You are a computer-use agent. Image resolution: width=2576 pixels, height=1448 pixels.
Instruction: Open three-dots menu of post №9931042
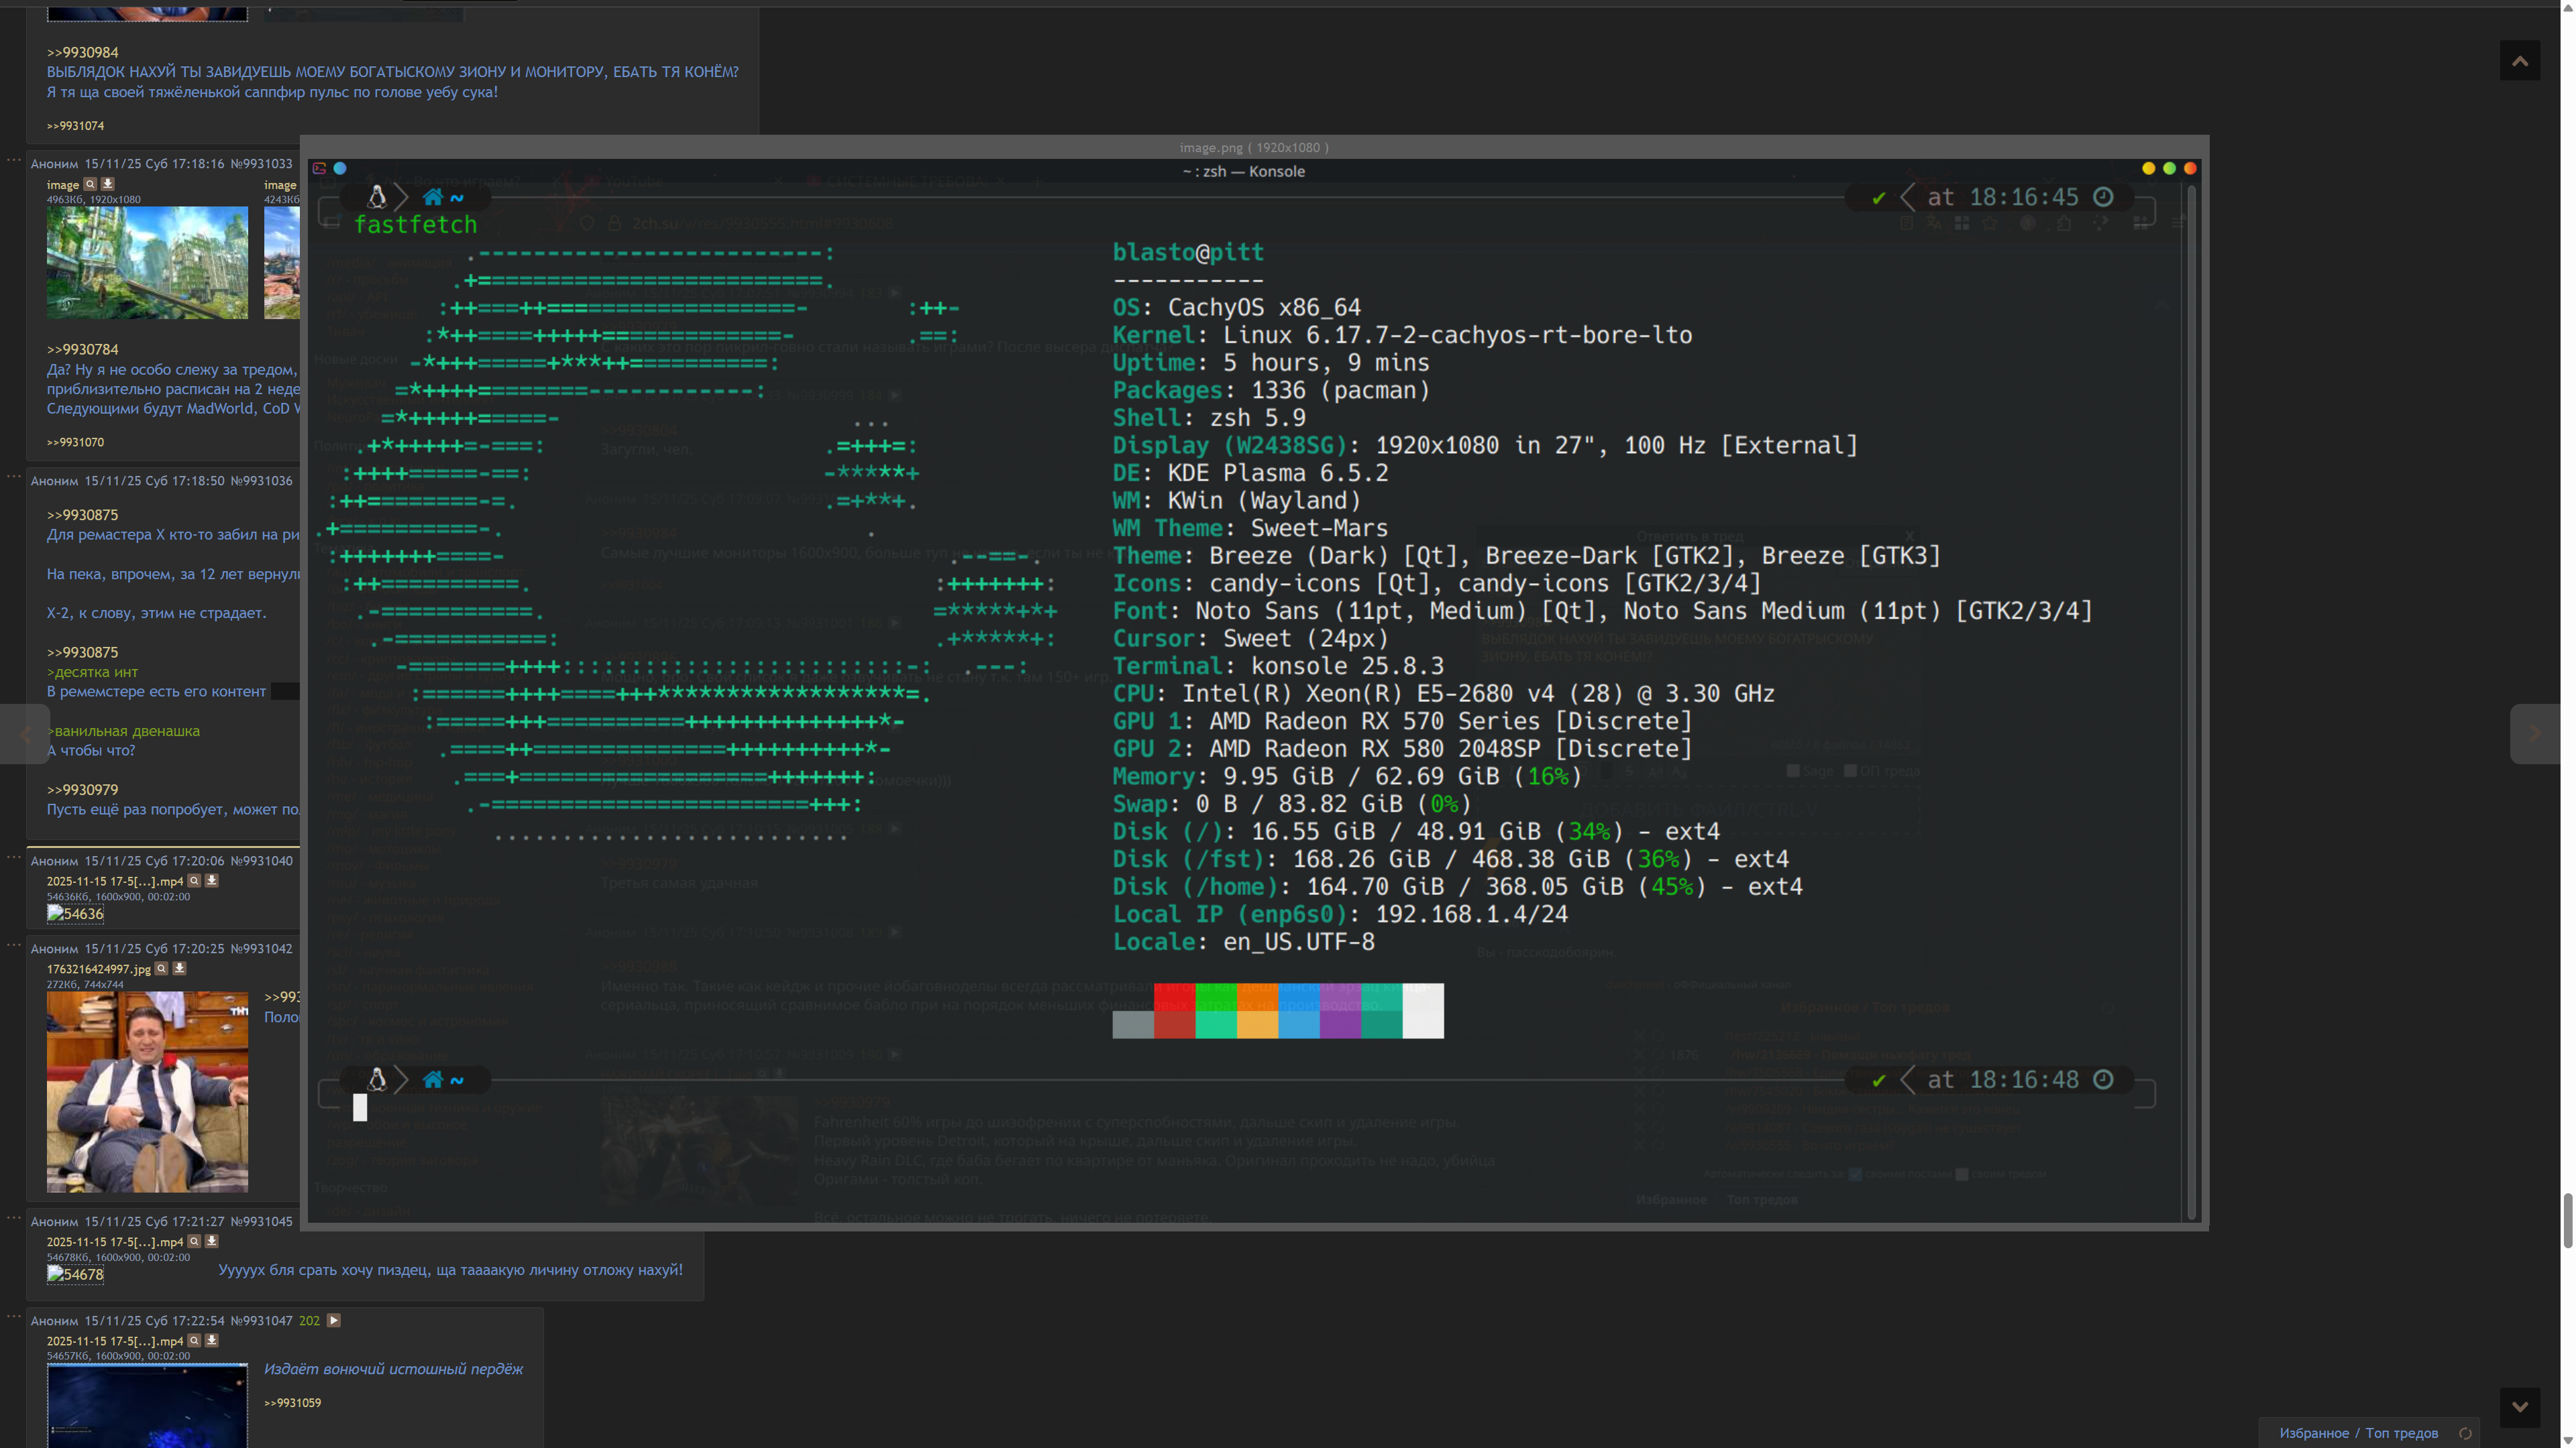14,945
